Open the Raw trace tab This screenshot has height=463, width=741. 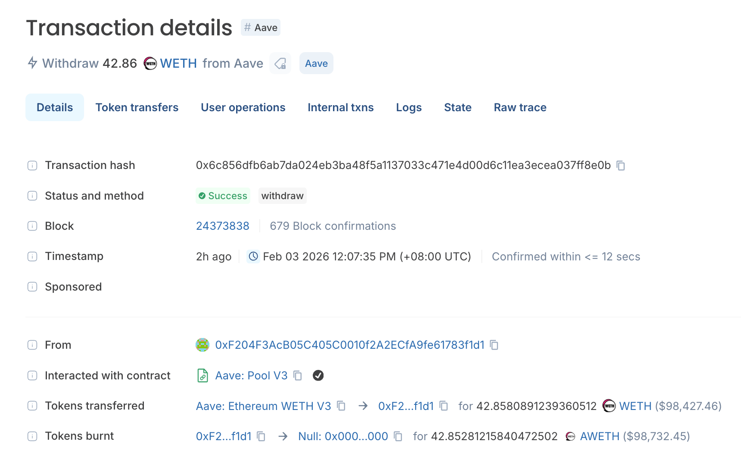click(520, 107)
